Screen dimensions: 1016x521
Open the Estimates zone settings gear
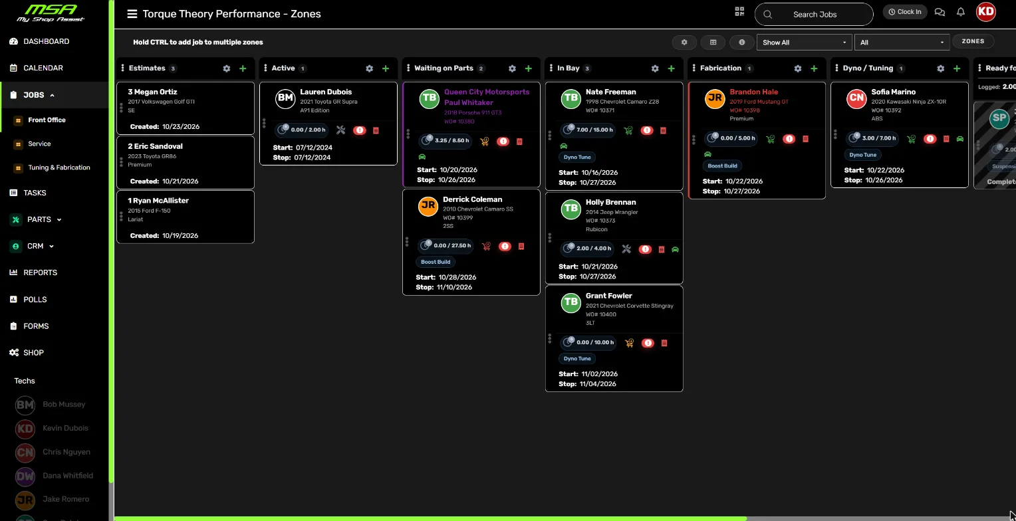click(227, 68)
